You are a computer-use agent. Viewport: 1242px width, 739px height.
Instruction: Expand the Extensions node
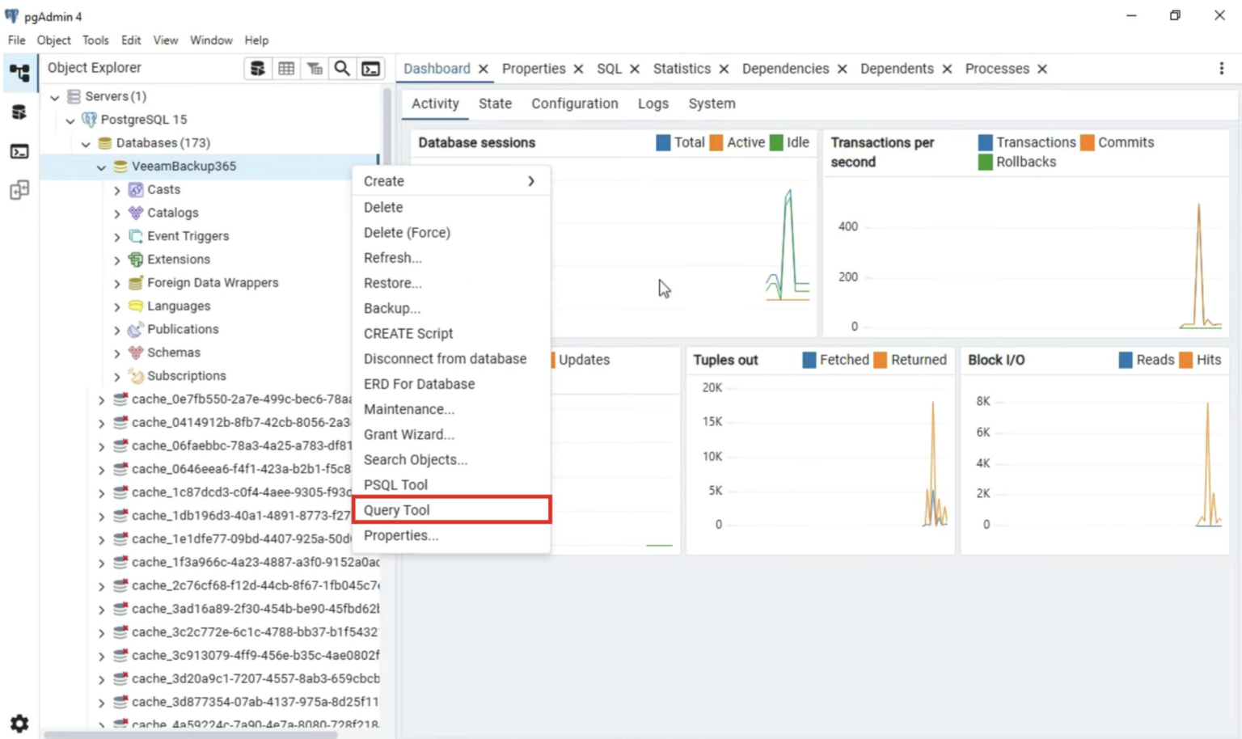click(x=117, y=260)
